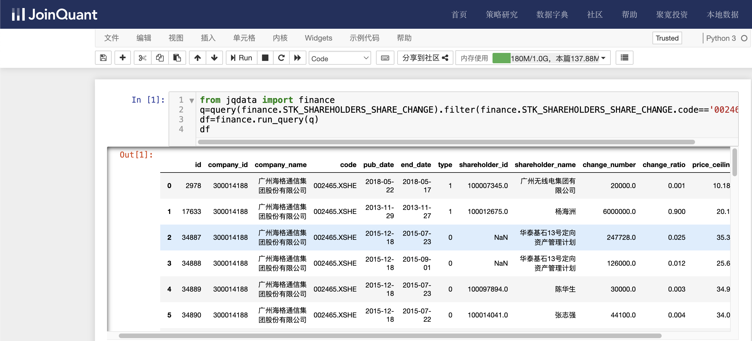Collapse the code cell with the fold triangle
Screen dimensions: 752x341
[192, 101]
